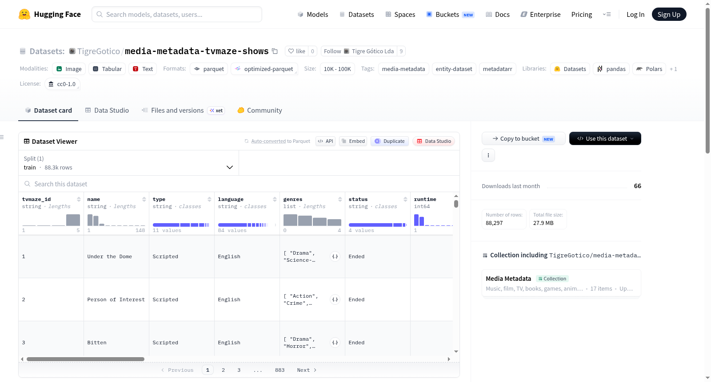
Task: Open the Tigre Gótico Lda organization avatar
Action: (x=347, y=51)
